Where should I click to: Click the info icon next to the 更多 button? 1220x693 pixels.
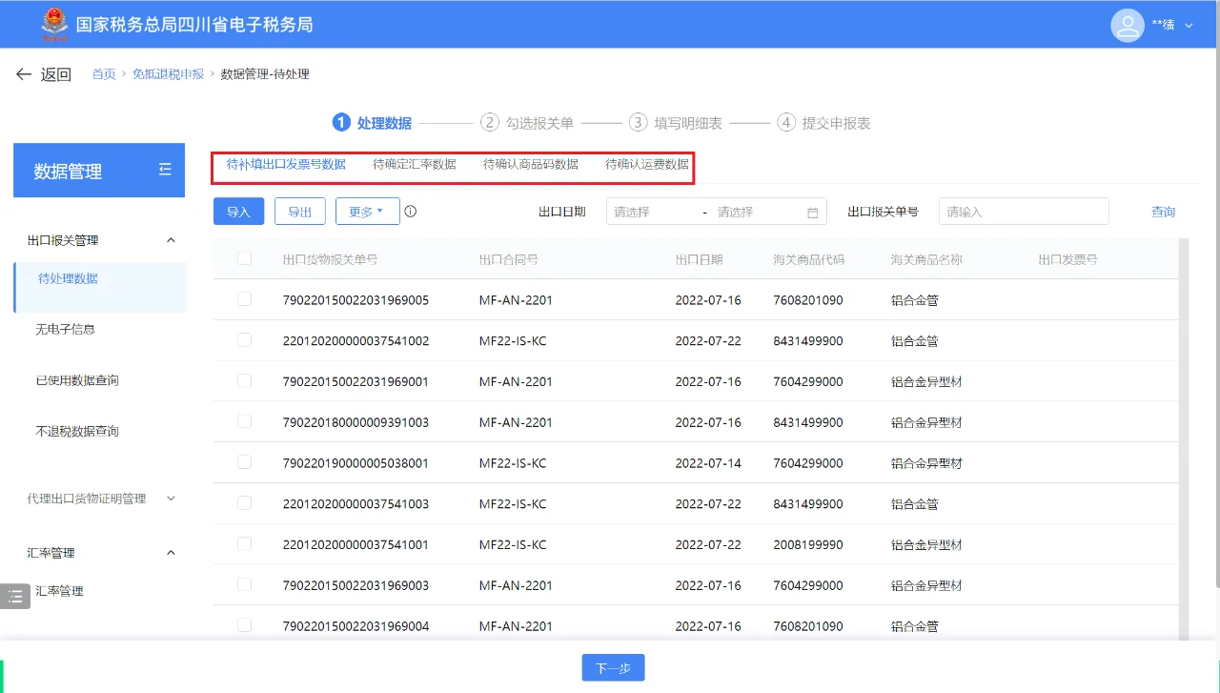[410, 211]
